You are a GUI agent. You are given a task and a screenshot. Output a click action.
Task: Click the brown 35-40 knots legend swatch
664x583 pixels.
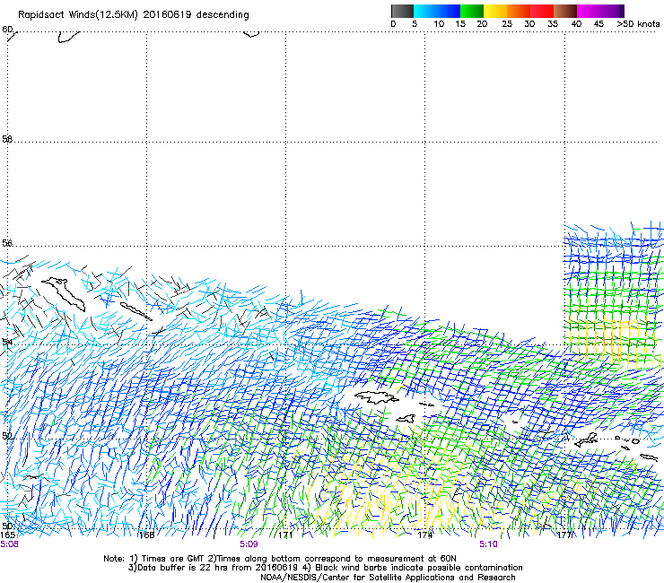click(x=565, y=11)
